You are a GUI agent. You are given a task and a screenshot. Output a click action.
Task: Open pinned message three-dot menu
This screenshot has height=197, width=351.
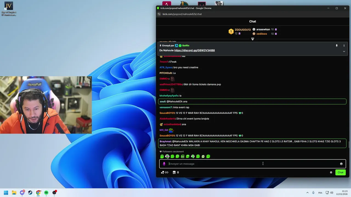click(x=344, y=45)
